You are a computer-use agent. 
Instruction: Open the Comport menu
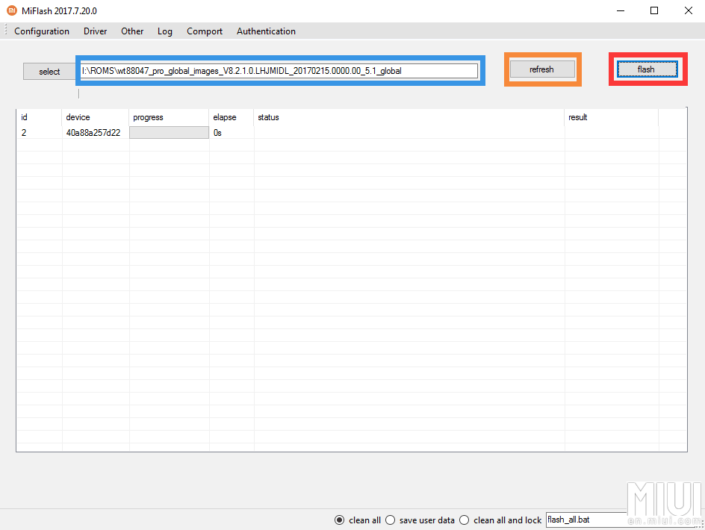coord(205,31)
